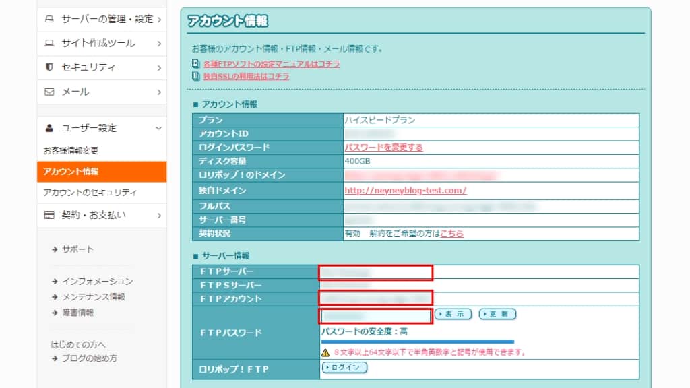This screenshot has width=690, height=388.
Task: Click the blurred FTPアカウント value
Action: [x=375, y=300]
